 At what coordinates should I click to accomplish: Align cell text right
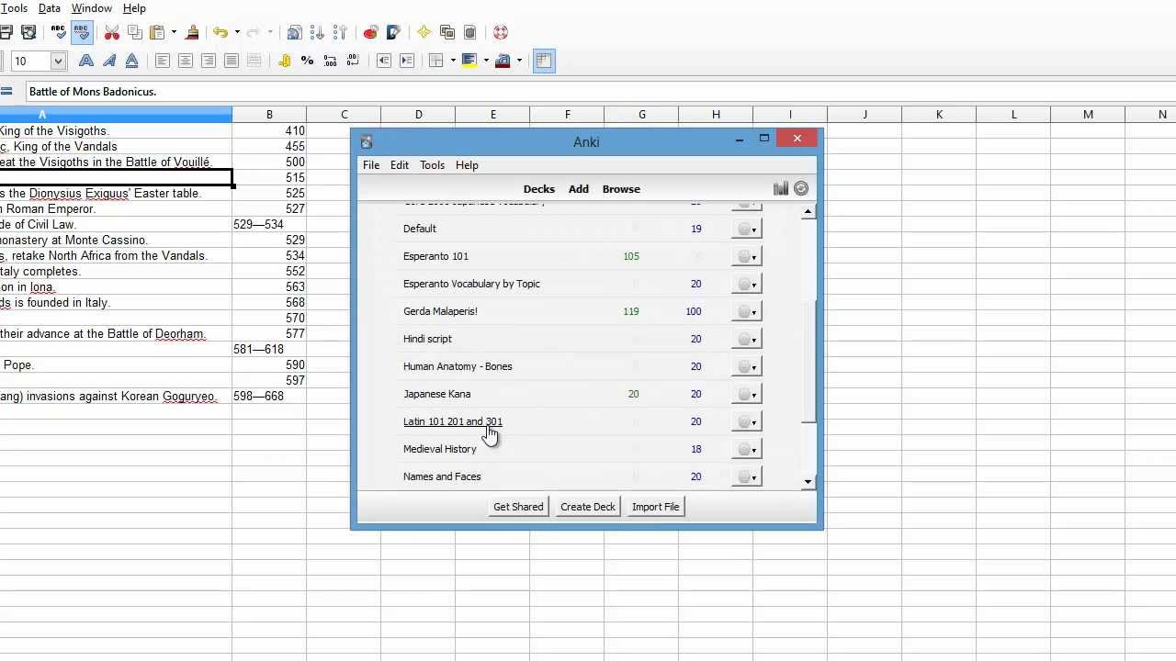click(209, 61)
